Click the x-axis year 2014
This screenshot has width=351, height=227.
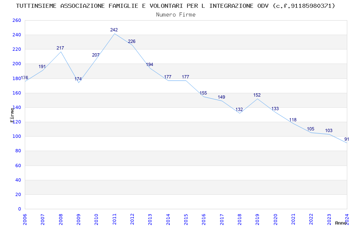[x=168, y=220]
